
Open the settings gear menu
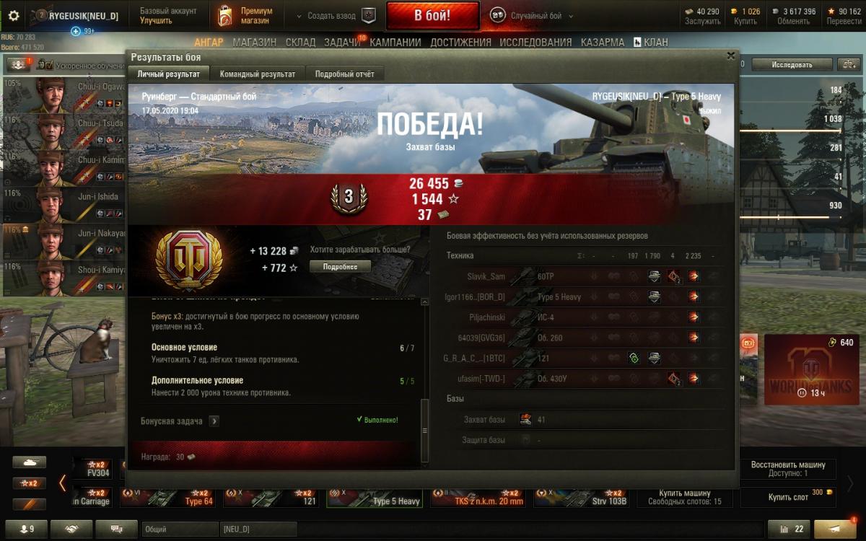[14, 15]
